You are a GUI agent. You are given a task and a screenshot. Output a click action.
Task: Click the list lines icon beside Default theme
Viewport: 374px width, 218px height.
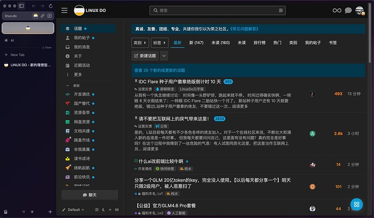(96, 210)
